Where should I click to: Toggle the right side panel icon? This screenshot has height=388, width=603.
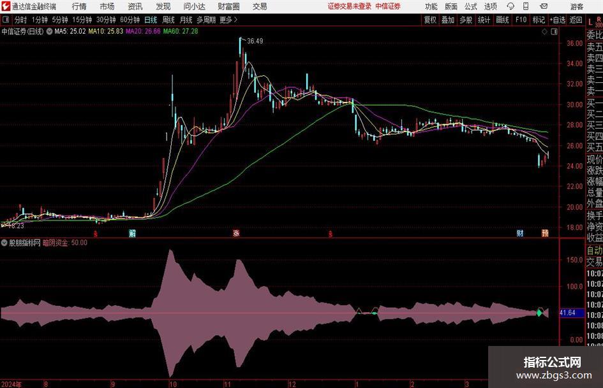click(554, 32)
